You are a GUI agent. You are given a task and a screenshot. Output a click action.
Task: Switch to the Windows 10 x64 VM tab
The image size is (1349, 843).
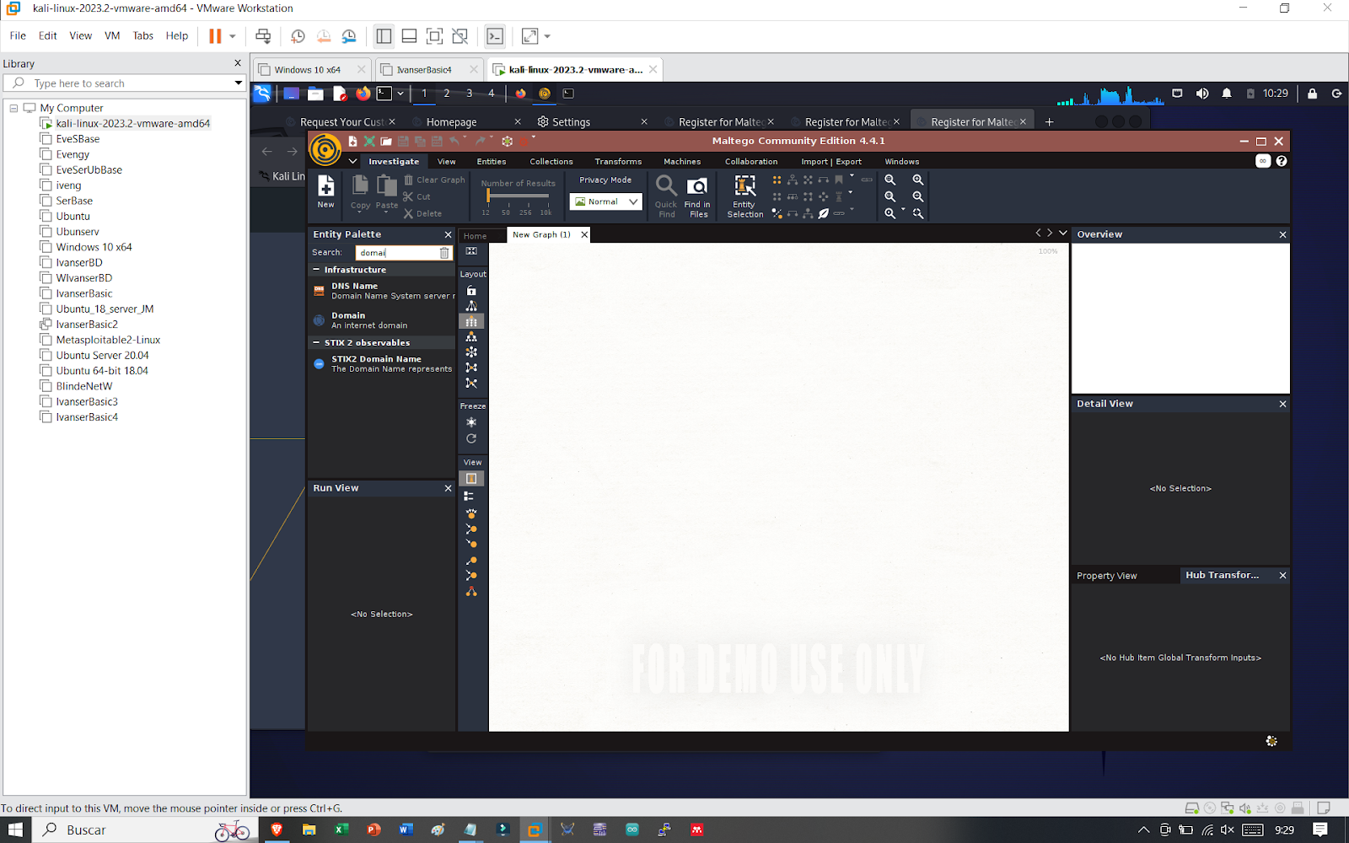click(x=308, y=70)
